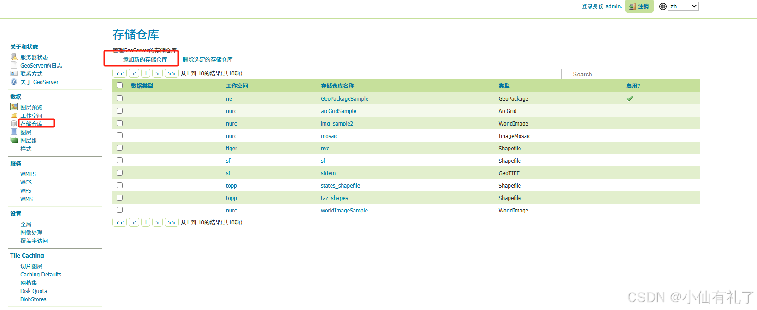
Task: Click the enabled checkmark for GeoPackageSample
Action: (x=630, y=98)
